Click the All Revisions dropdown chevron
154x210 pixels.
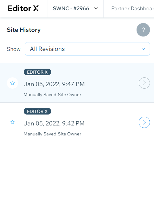[143, 49]
